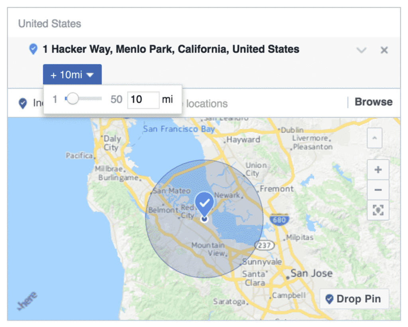Click the San Jose label on map
This screenshot has width=408, height=327.
pyautogui.click(x=312, y=273)
